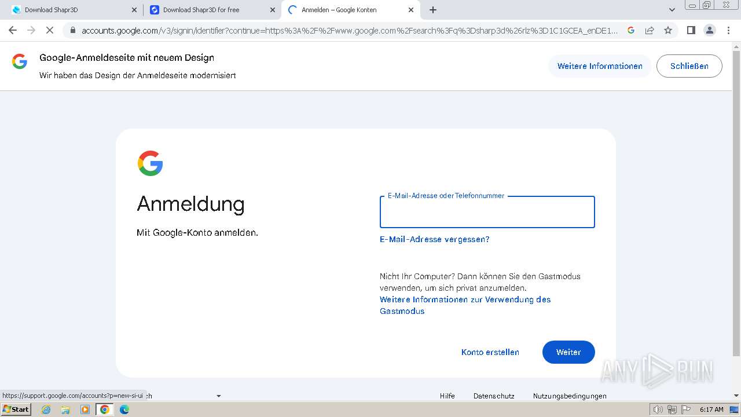Switch to Download Shapr3D for free tab
The image size is (741, 417).
point(212,10)
